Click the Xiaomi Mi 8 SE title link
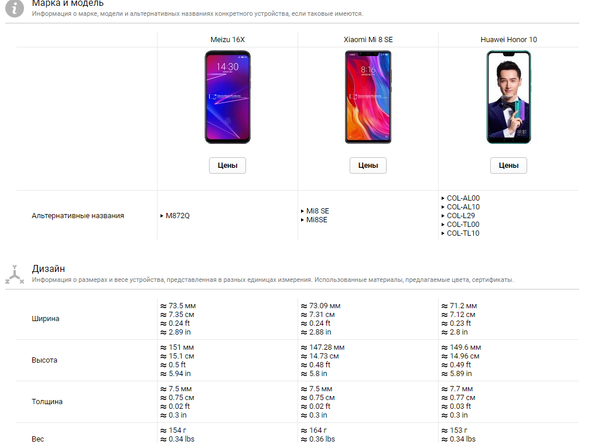 (x=368, y=40)
